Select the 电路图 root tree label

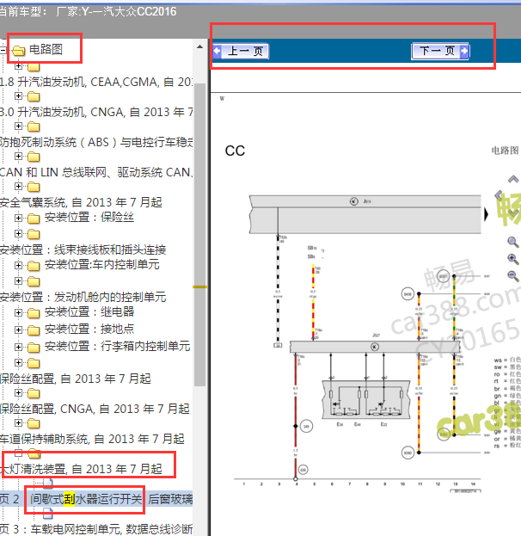(46, 50)
